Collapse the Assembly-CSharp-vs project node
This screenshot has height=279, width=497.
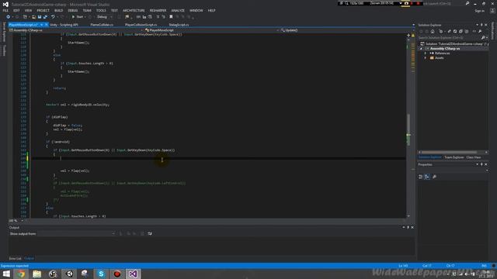click(x=421, y=49)
